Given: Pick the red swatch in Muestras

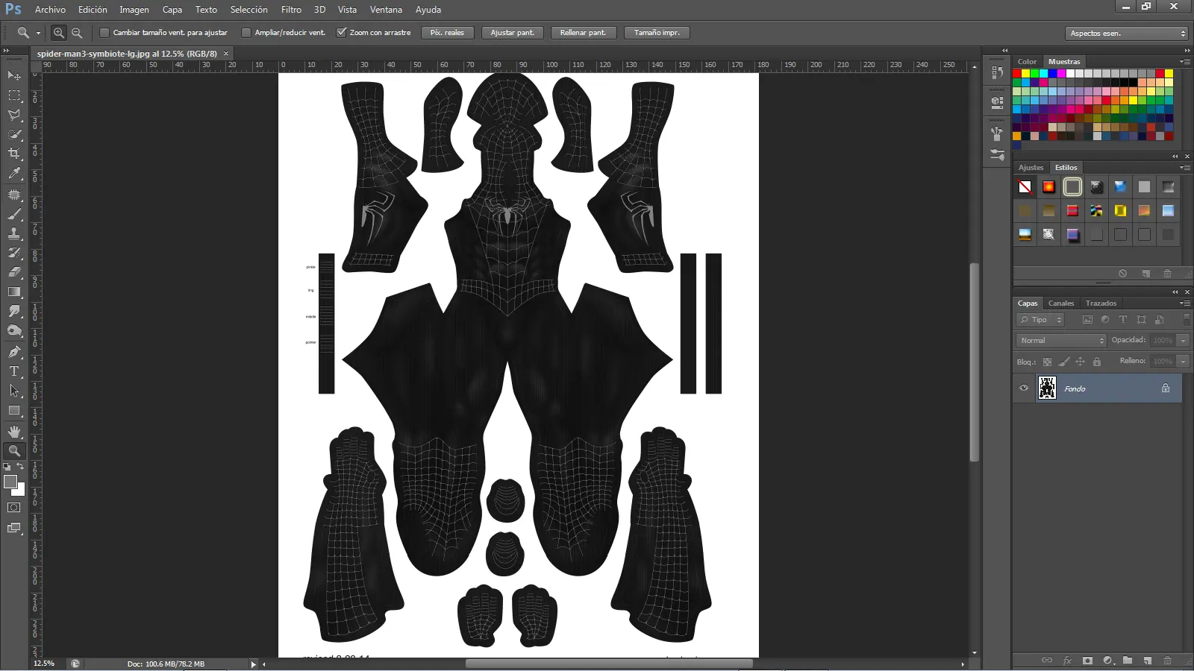Looking at the screenshot, I should click(1016, 74).
